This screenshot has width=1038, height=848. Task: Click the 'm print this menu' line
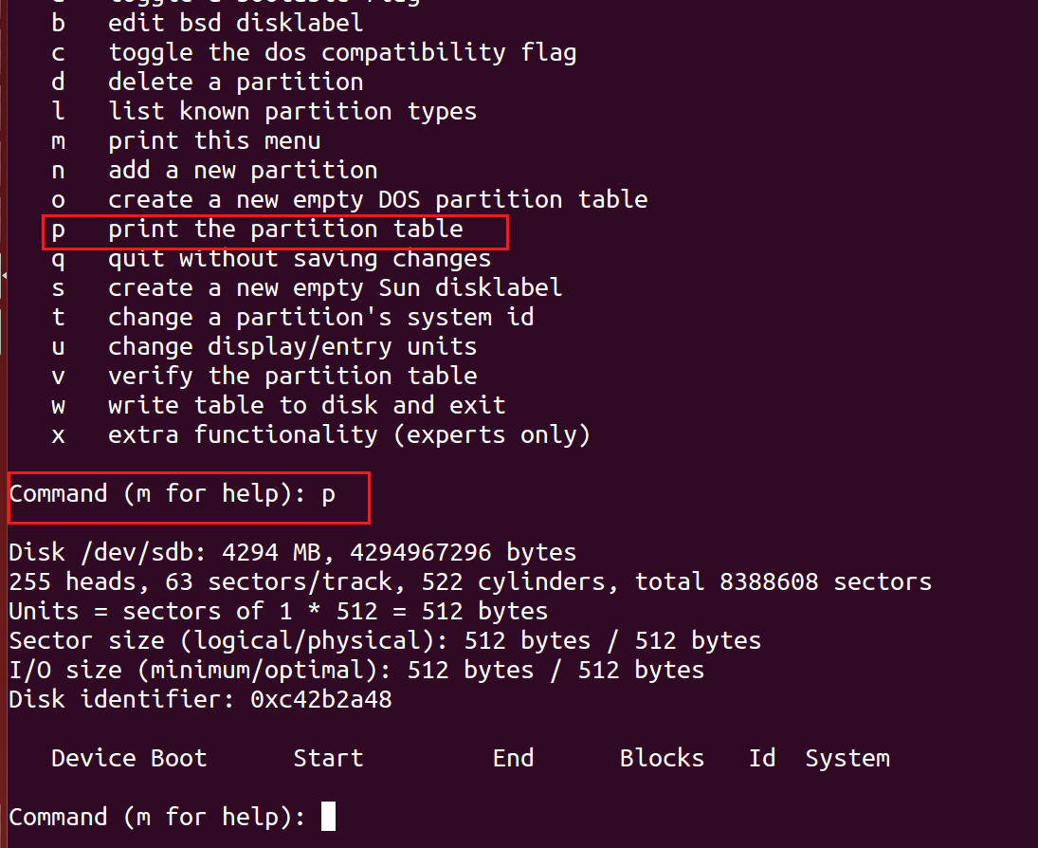(x=186, y=141)
